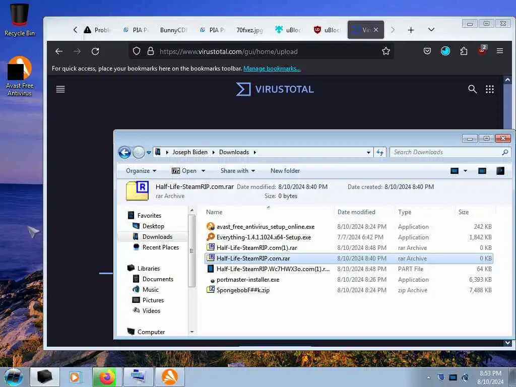Open the Firefox extensions puzzle icon
Screen dimensions: 516x387
(x=464, y=51)
